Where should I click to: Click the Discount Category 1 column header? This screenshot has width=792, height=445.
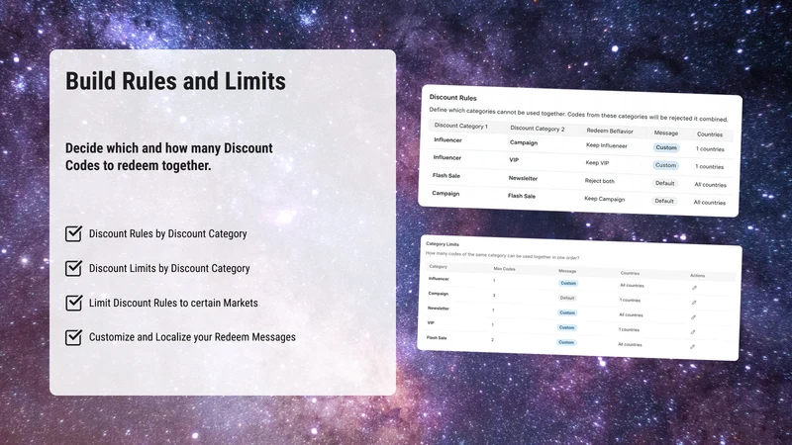(460, 126)
